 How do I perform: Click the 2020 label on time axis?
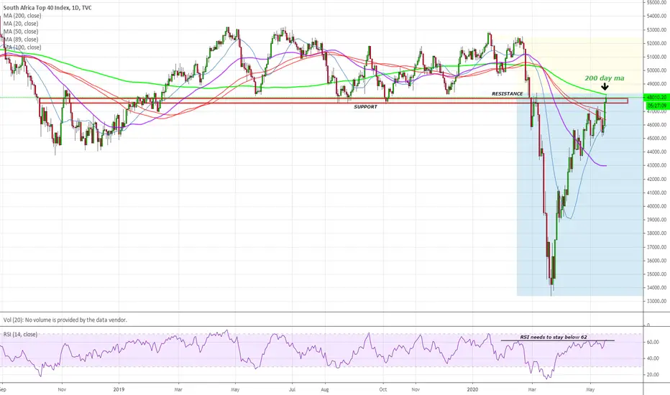coord(472,389)
